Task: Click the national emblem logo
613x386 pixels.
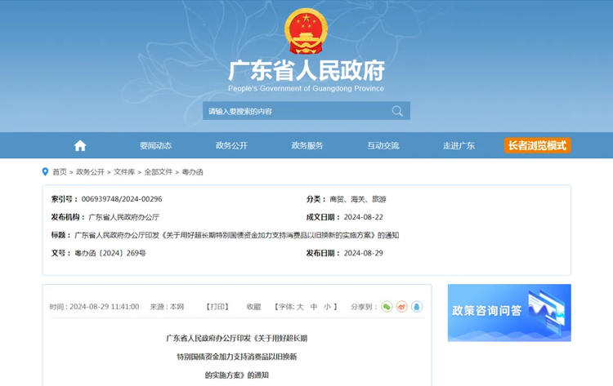Action: tap(306, 32)
